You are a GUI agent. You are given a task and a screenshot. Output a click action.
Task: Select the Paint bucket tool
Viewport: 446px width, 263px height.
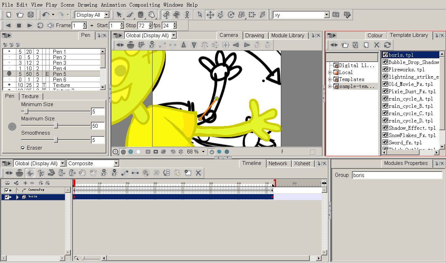click(x=140, y=15)
